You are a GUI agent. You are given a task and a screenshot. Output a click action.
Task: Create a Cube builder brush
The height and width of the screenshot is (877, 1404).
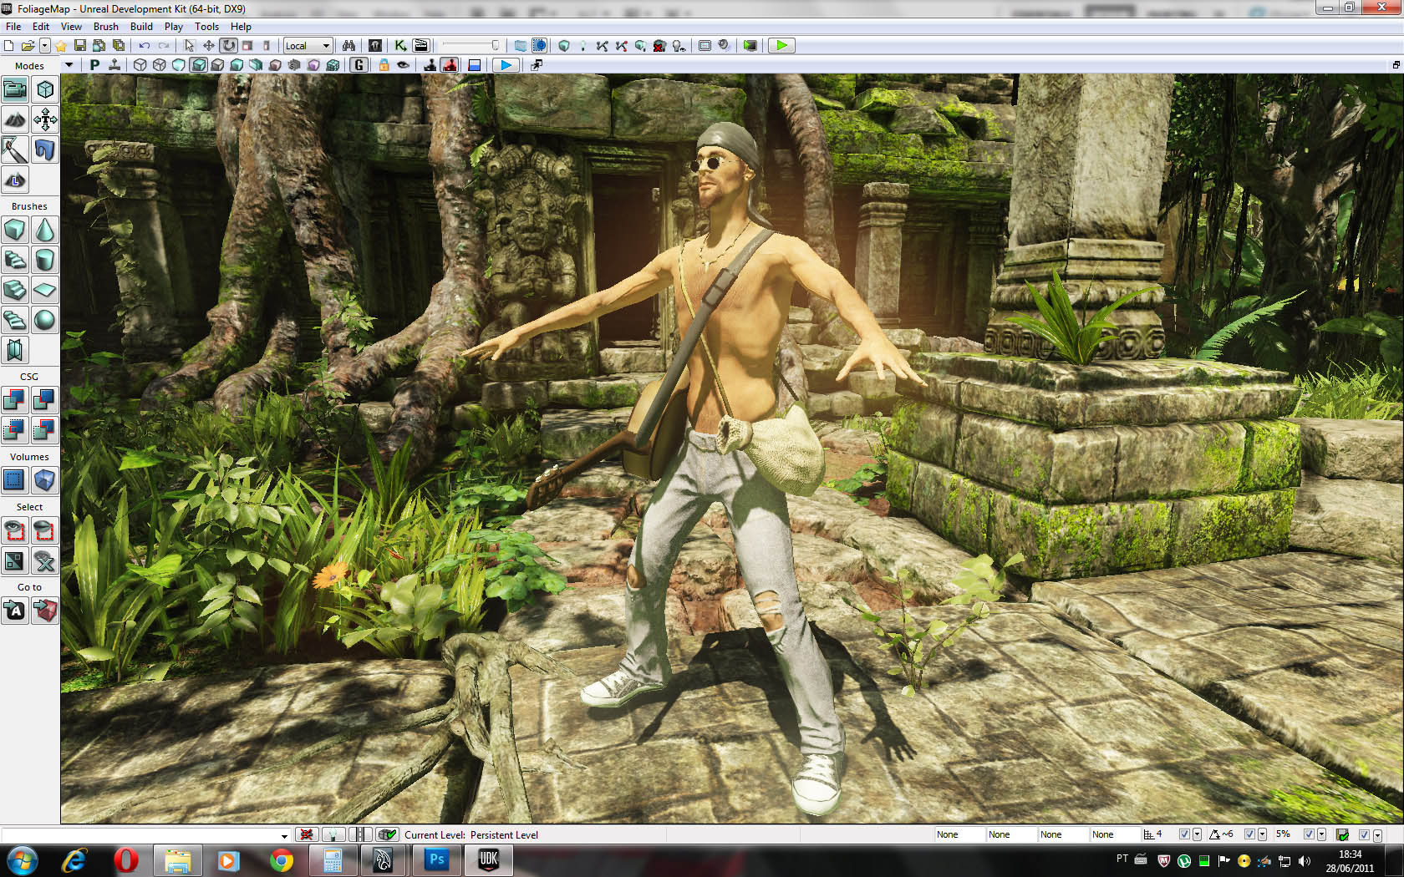[15, 231]
